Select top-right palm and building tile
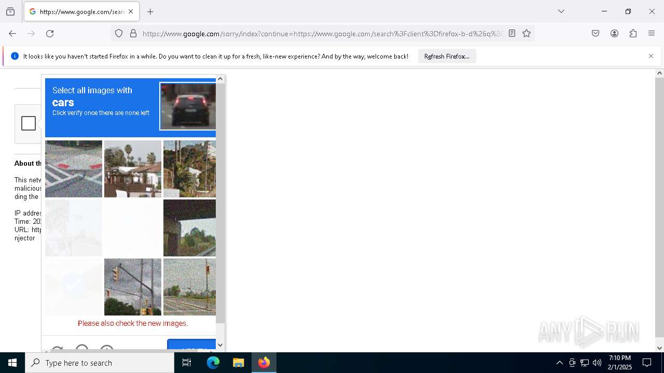Screen dimensions: 664x373 [x=189, y=169]
